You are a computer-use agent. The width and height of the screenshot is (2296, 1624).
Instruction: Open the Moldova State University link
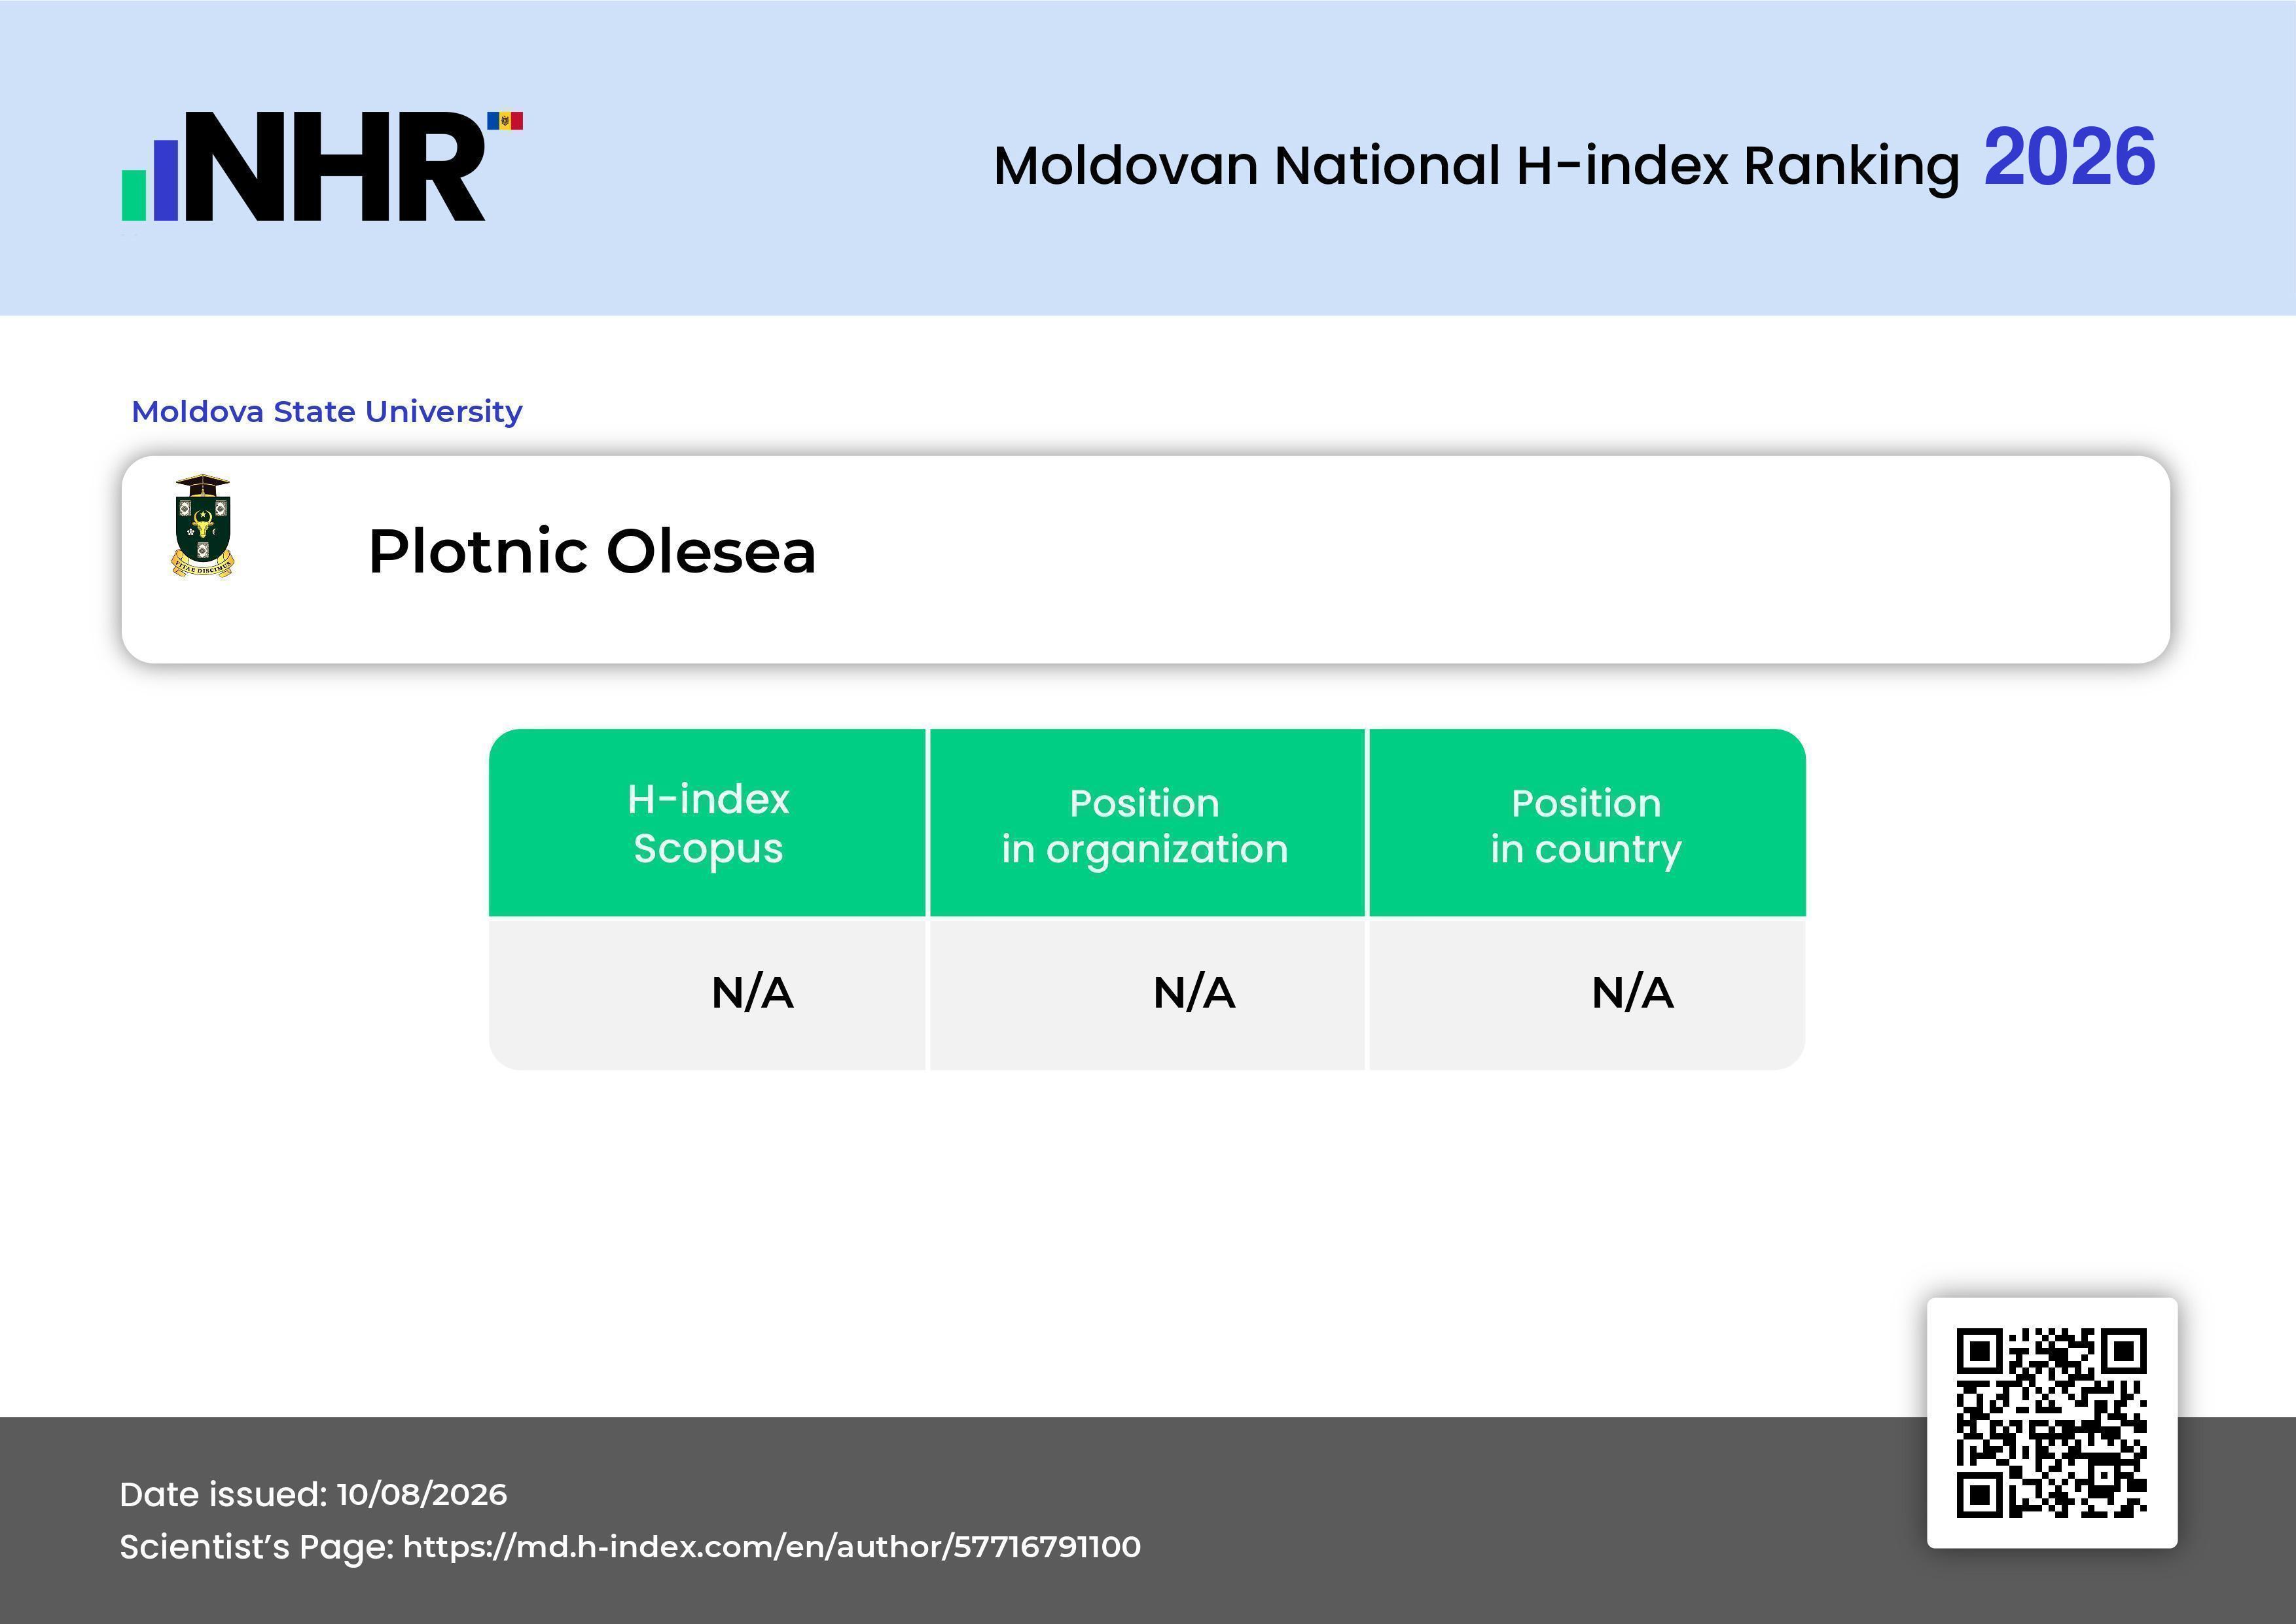pos(327,411)
